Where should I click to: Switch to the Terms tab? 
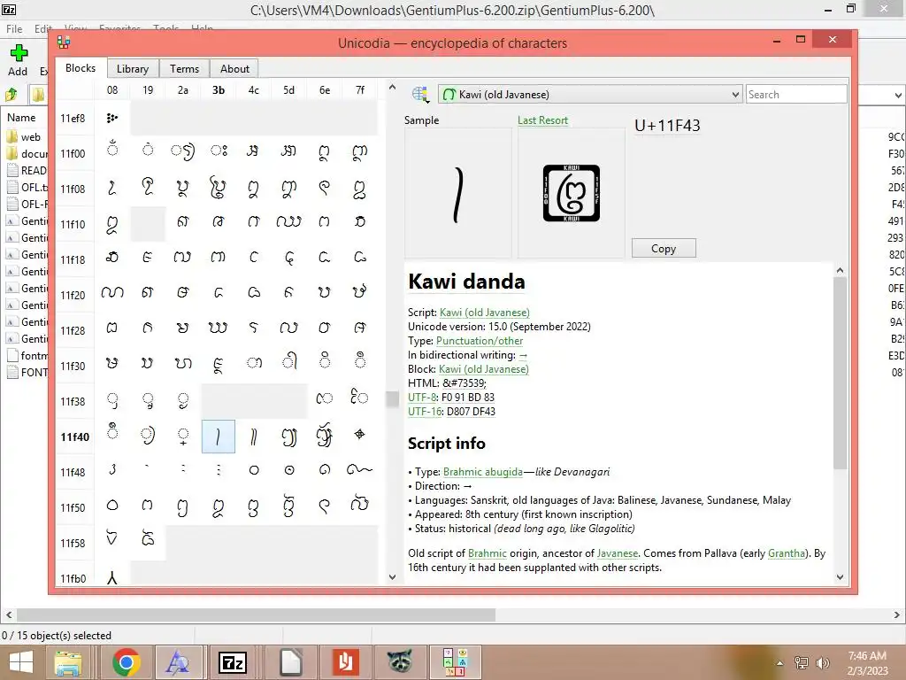[x=184, y=69]
